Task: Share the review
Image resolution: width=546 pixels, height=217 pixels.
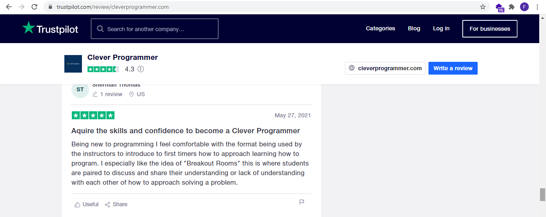Action: pyautogui.click(x=116, y=204)
